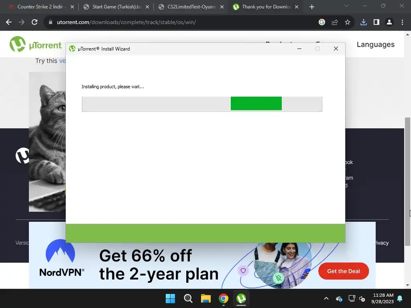
Task: Open a new browser tab
Action: pyautogui.click(x=311, y=7)
